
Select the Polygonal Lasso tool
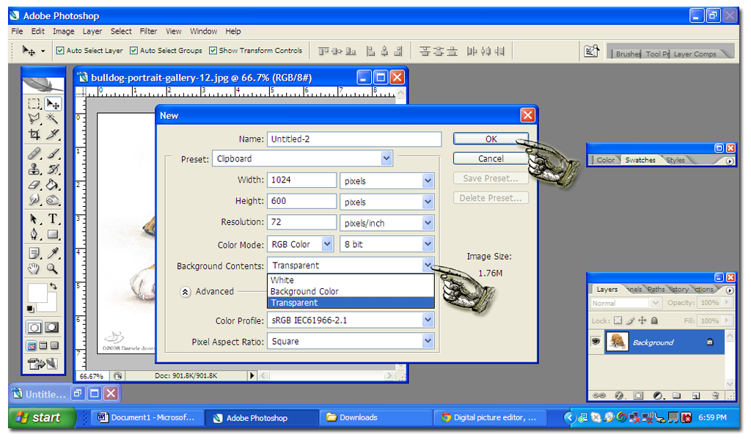(34, 119)
